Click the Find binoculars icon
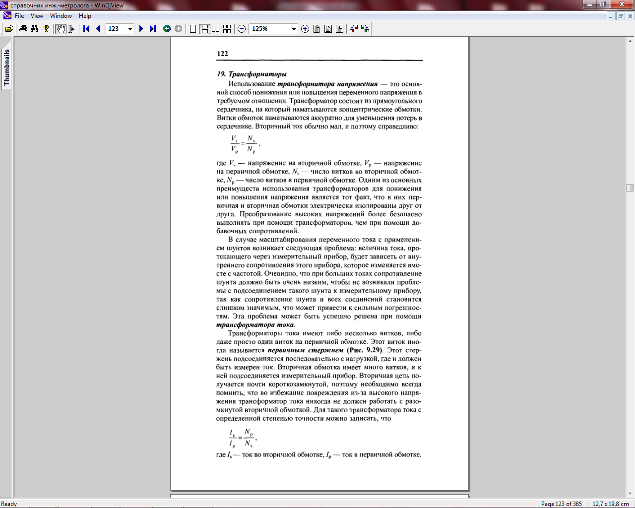The width and height of the screenshot is (635, 508). [34, 29]
